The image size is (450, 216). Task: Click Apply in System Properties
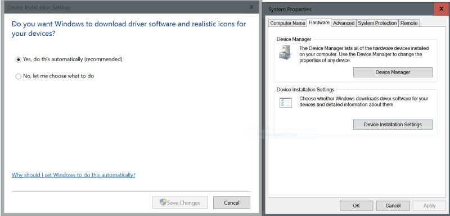pyautogui.click(x=429, y=205)
